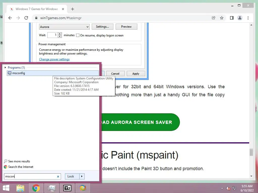Click the Chrome icon beside Search the Internet
The image size is (258, 193).
pyautogui.click(x=6, y=167)
